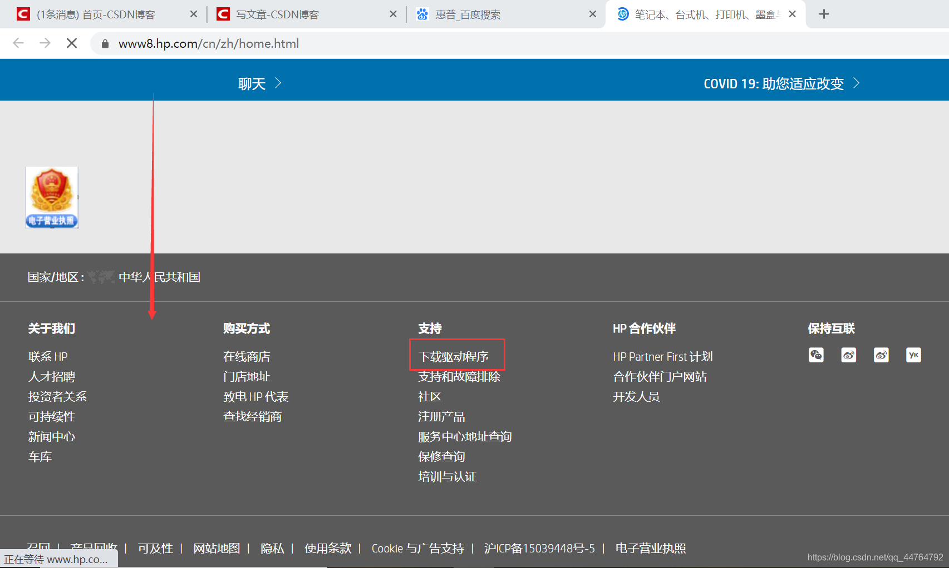Open 查找经销商 link
Image resolution: width=949 pixels, height=568 pixels.
click(x=252, y=416)
